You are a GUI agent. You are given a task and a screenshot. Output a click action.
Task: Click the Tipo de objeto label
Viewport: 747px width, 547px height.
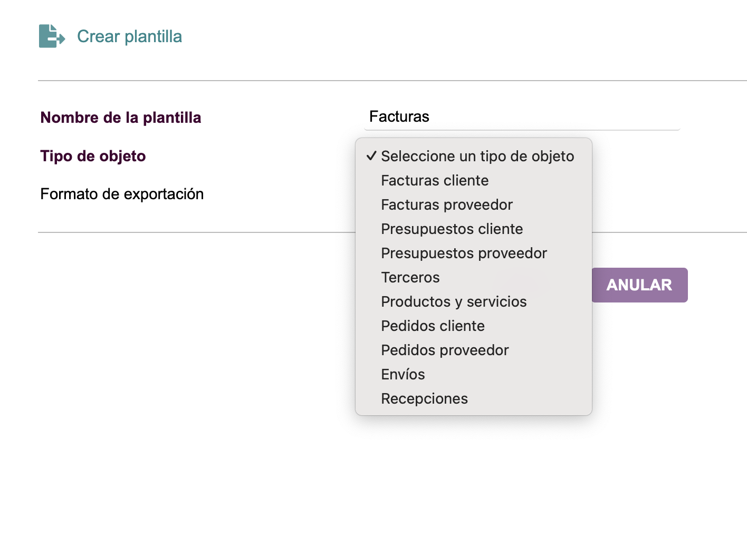(x=93, y=156)
